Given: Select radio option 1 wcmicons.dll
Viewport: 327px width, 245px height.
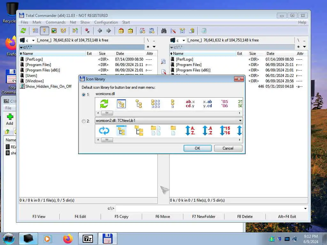Looking at the screenshot, I should point(84,94).
